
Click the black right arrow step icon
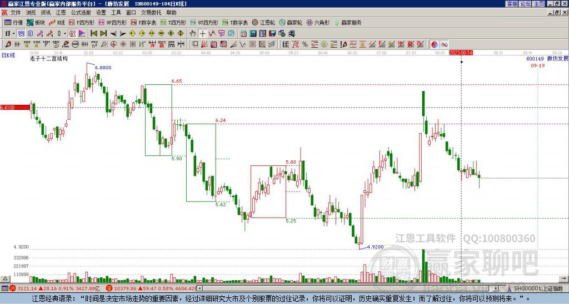point(123,33)
